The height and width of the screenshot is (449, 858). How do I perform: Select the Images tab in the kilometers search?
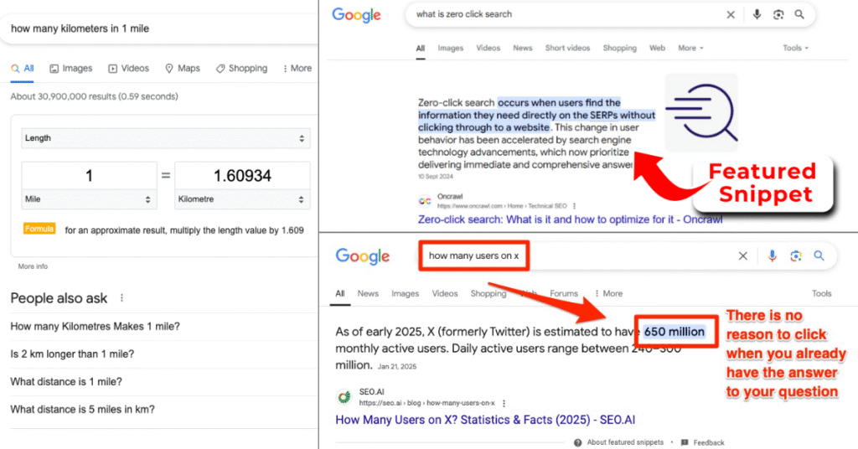(71, 69)
